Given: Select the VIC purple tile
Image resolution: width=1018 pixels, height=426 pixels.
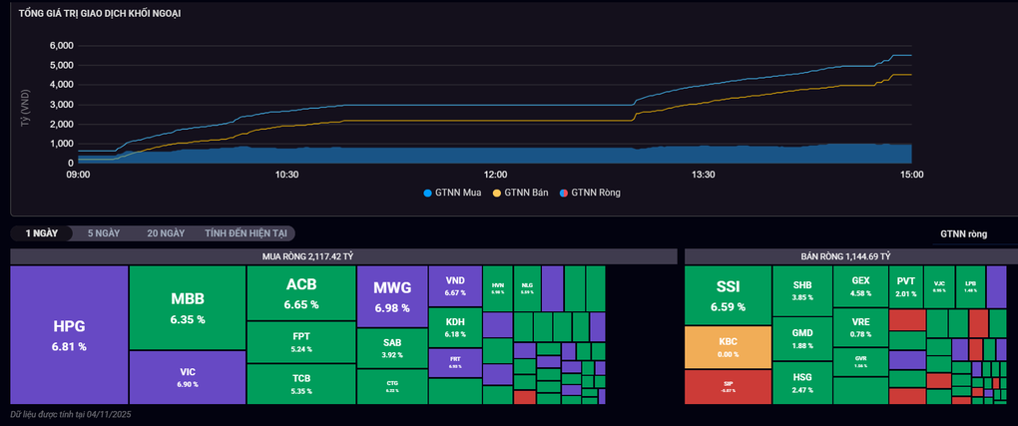Looking at the screenshot, I should point(187,377).
